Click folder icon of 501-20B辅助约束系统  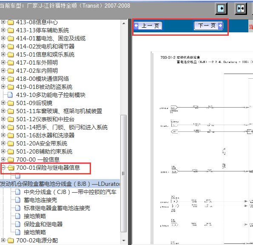point(11,151)
